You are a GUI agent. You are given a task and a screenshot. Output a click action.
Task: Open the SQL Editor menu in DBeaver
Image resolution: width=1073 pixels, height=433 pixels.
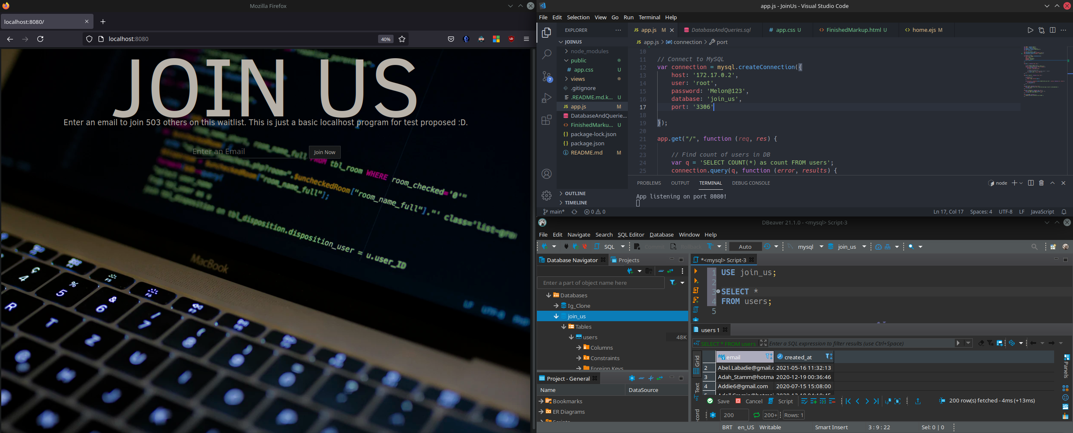[x=631, y=235]
